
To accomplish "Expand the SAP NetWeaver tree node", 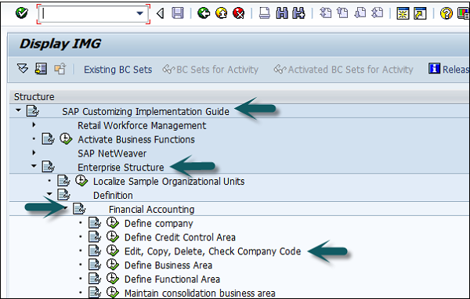I will [x=34, y=153].
